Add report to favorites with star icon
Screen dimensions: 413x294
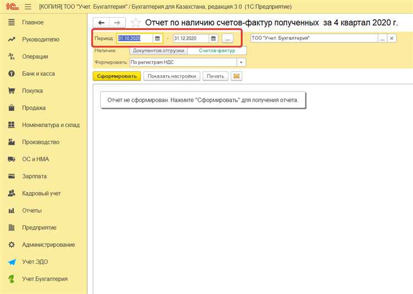pyautogui.click(x=135, y=23)
